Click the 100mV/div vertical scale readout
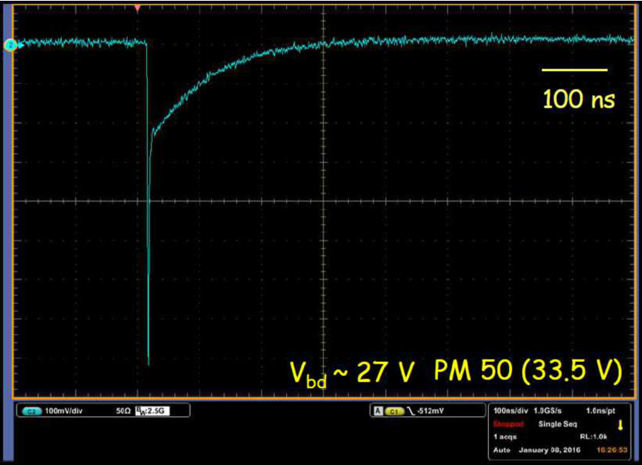The width and height of the screenshot is (642, 465). tap(63, 411)
